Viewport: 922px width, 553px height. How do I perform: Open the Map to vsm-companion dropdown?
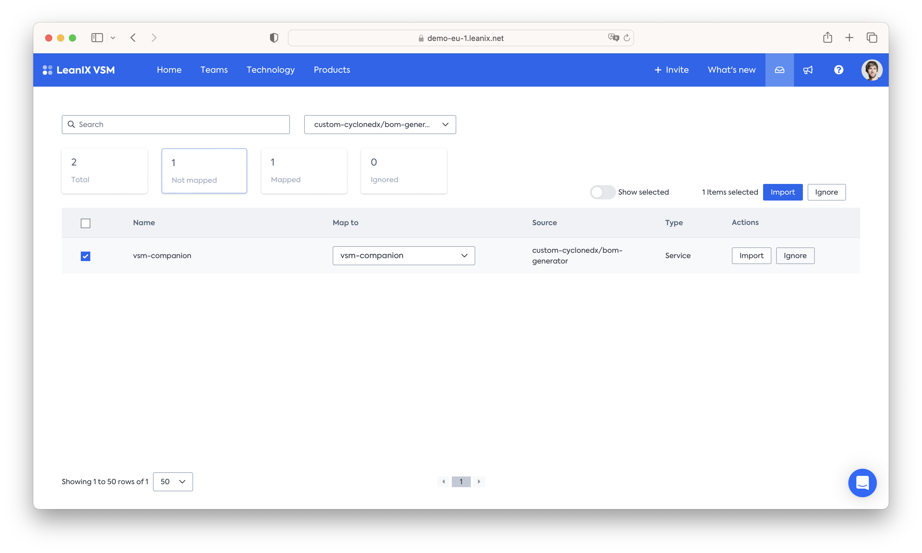404,256
